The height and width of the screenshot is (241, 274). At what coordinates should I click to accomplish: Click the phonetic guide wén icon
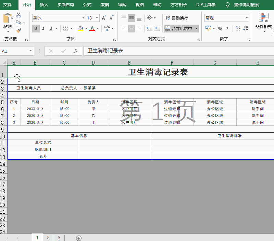107,28
